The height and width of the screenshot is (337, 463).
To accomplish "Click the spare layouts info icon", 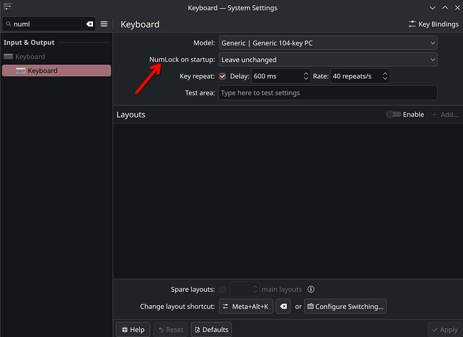I will click(310, 289).
